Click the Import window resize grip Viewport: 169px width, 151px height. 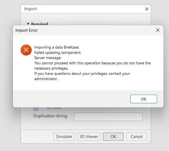149,141
